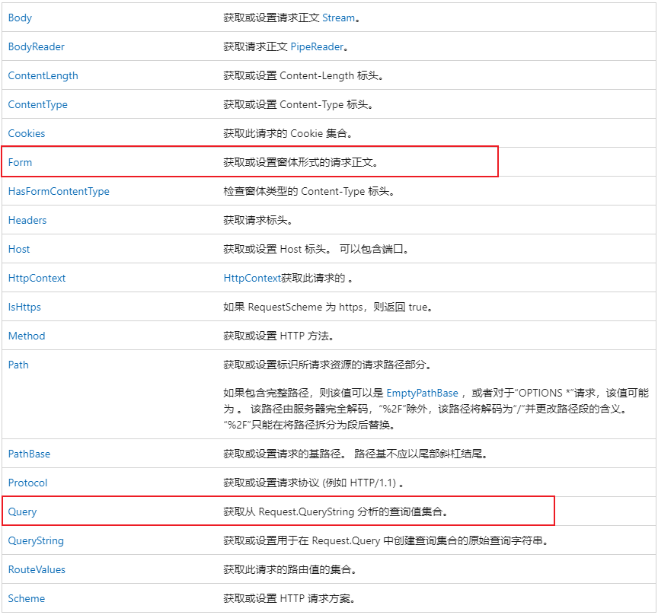658x615 pixels.
Task: Open the Scheme property link
Action: (x=26, y=599)
